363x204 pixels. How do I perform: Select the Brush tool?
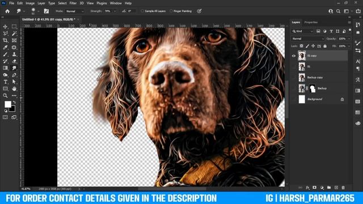[5, 54]
